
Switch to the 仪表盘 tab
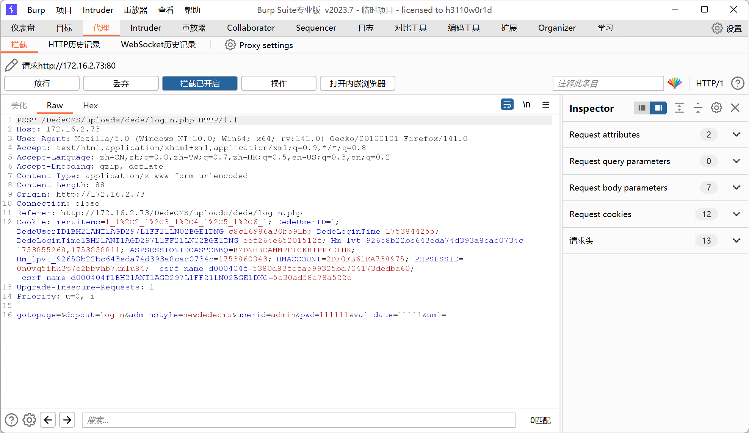pyautogui.click(x=23, y=28)
